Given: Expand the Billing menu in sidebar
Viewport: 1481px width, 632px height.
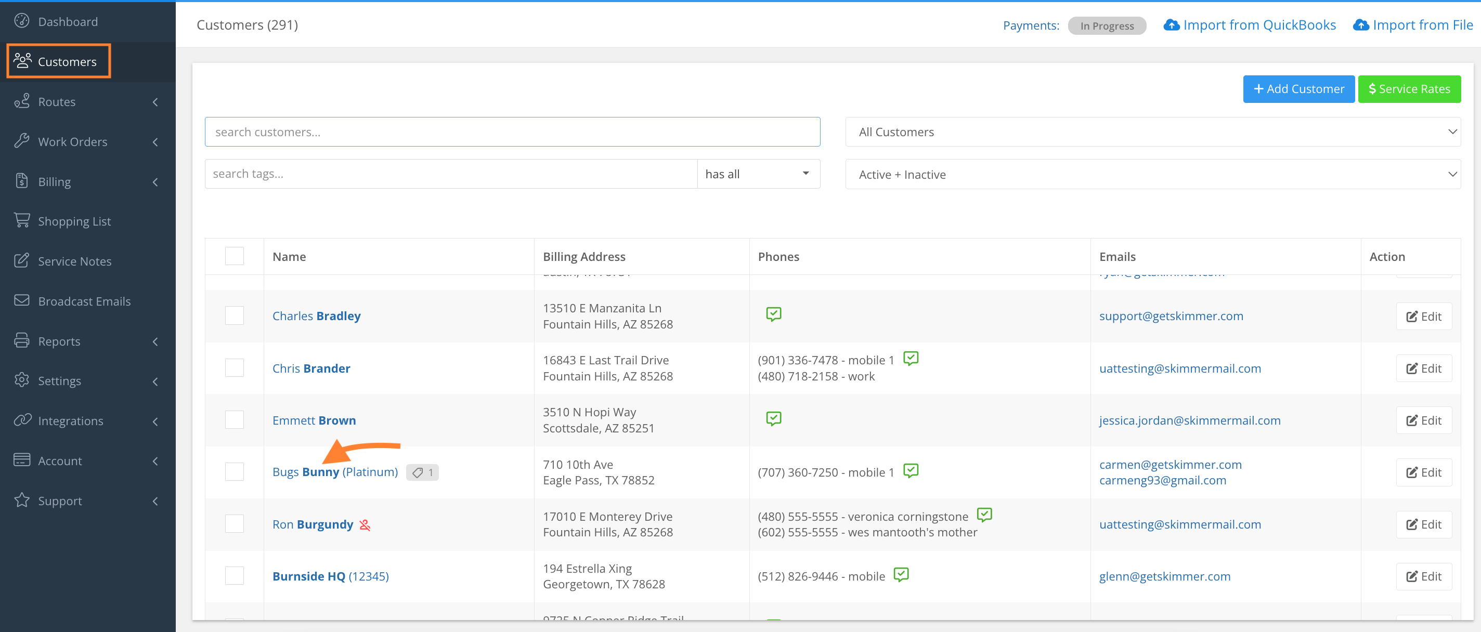Looking at the screenshot, I should point(86,181).
